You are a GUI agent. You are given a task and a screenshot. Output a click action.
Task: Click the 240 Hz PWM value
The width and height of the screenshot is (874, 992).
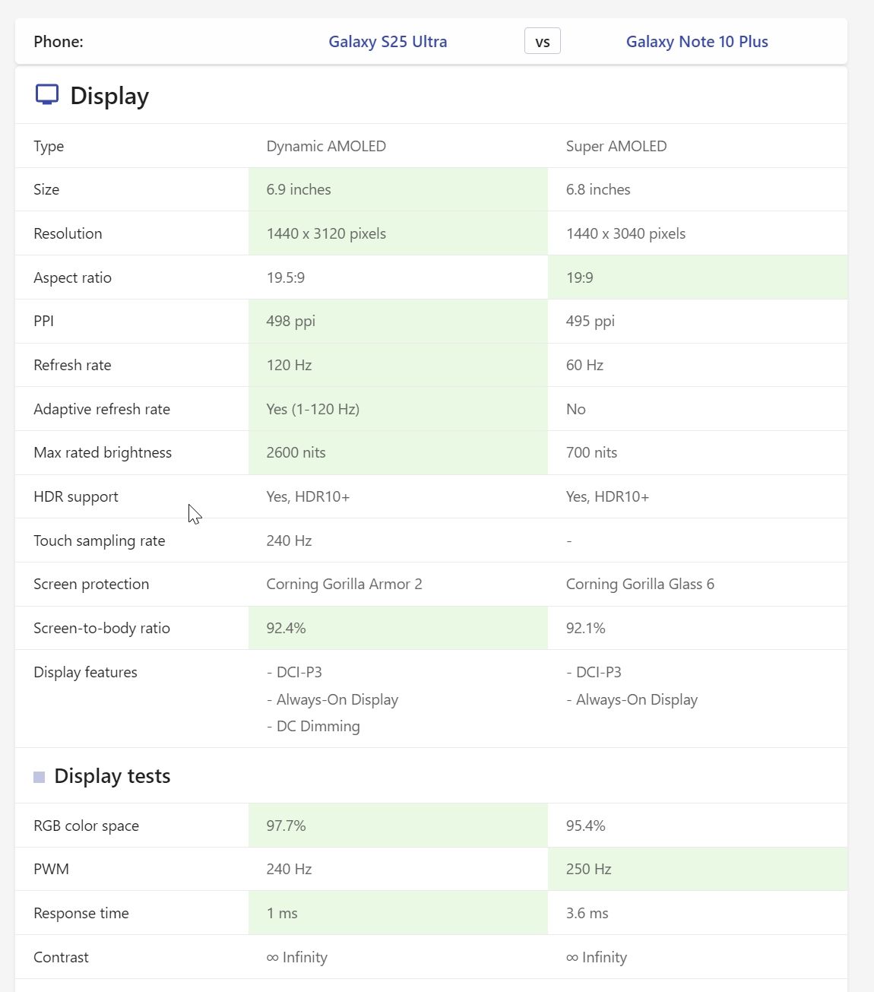(x=290, y=869)
